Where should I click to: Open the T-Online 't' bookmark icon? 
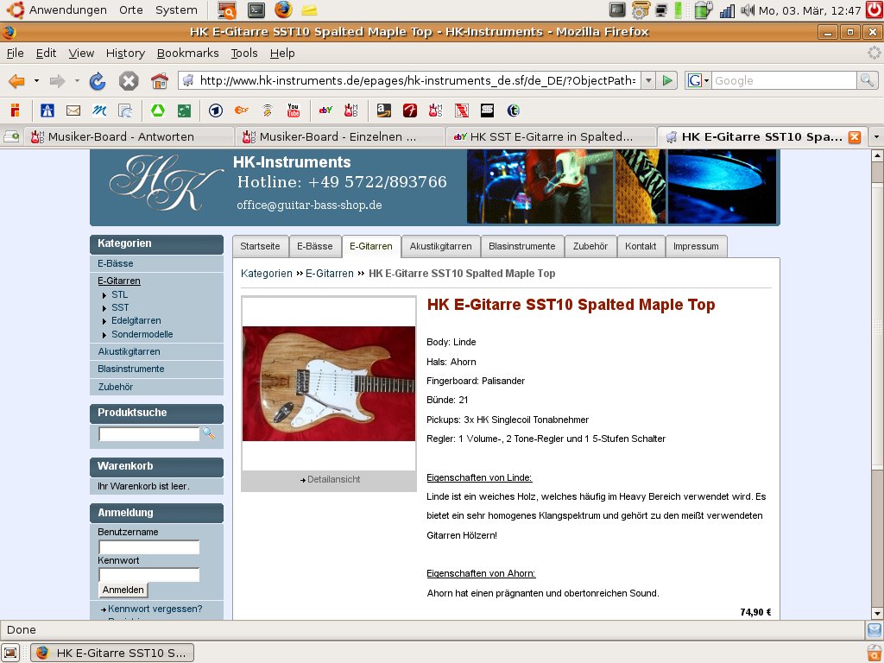coord(513,110)
